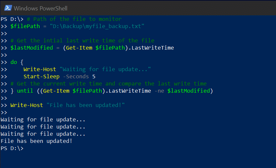Click the first 'Waiting for file update...' output line
The width and height of the screenshot is (276, 168).
click(x=43, y=119)
